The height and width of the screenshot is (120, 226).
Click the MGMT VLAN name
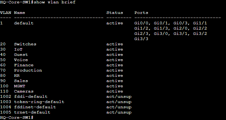point(20,86)
